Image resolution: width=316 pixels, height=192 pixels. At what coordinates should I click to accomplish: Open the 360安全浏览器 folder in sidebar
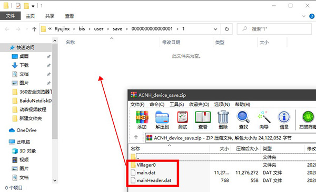35,92
